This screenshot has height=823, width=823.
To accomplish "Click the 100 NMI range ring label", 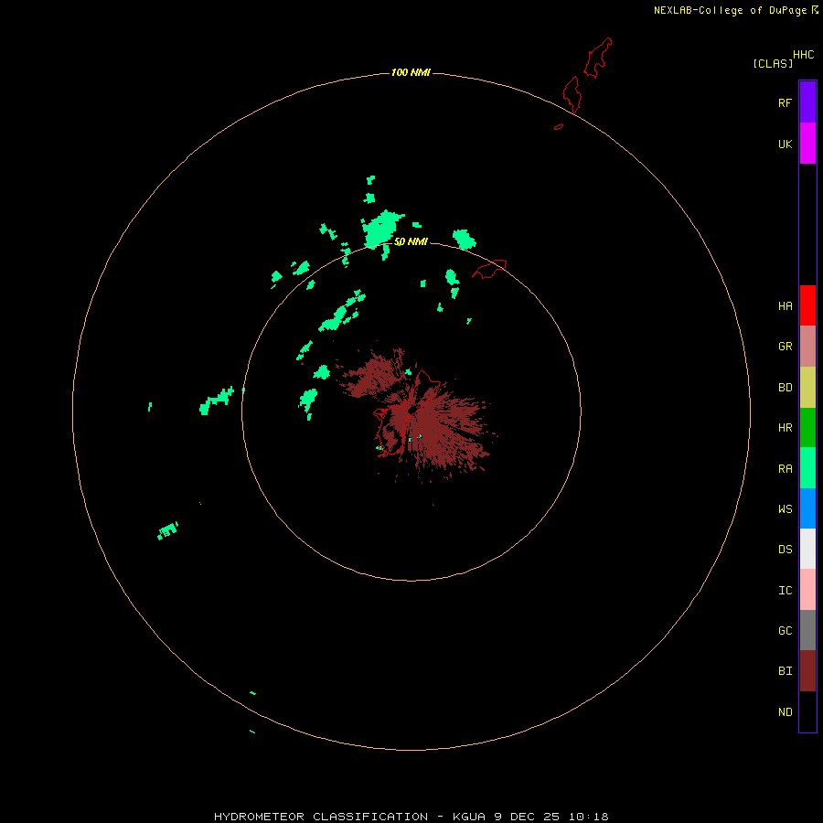I will [411, 72].
